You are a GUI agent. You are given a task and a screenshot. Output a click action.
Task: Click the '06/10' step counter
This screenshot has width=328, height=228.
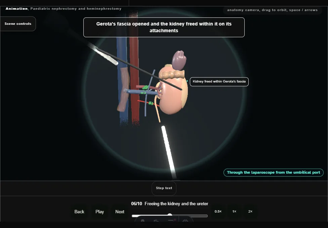(x=136, y=204)
